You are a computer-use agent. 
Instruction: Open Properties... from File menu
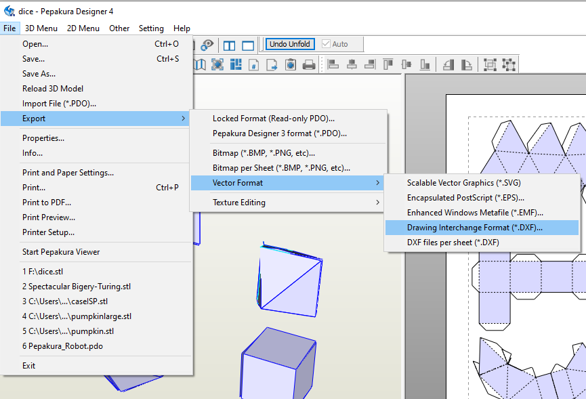click(96, 138)
